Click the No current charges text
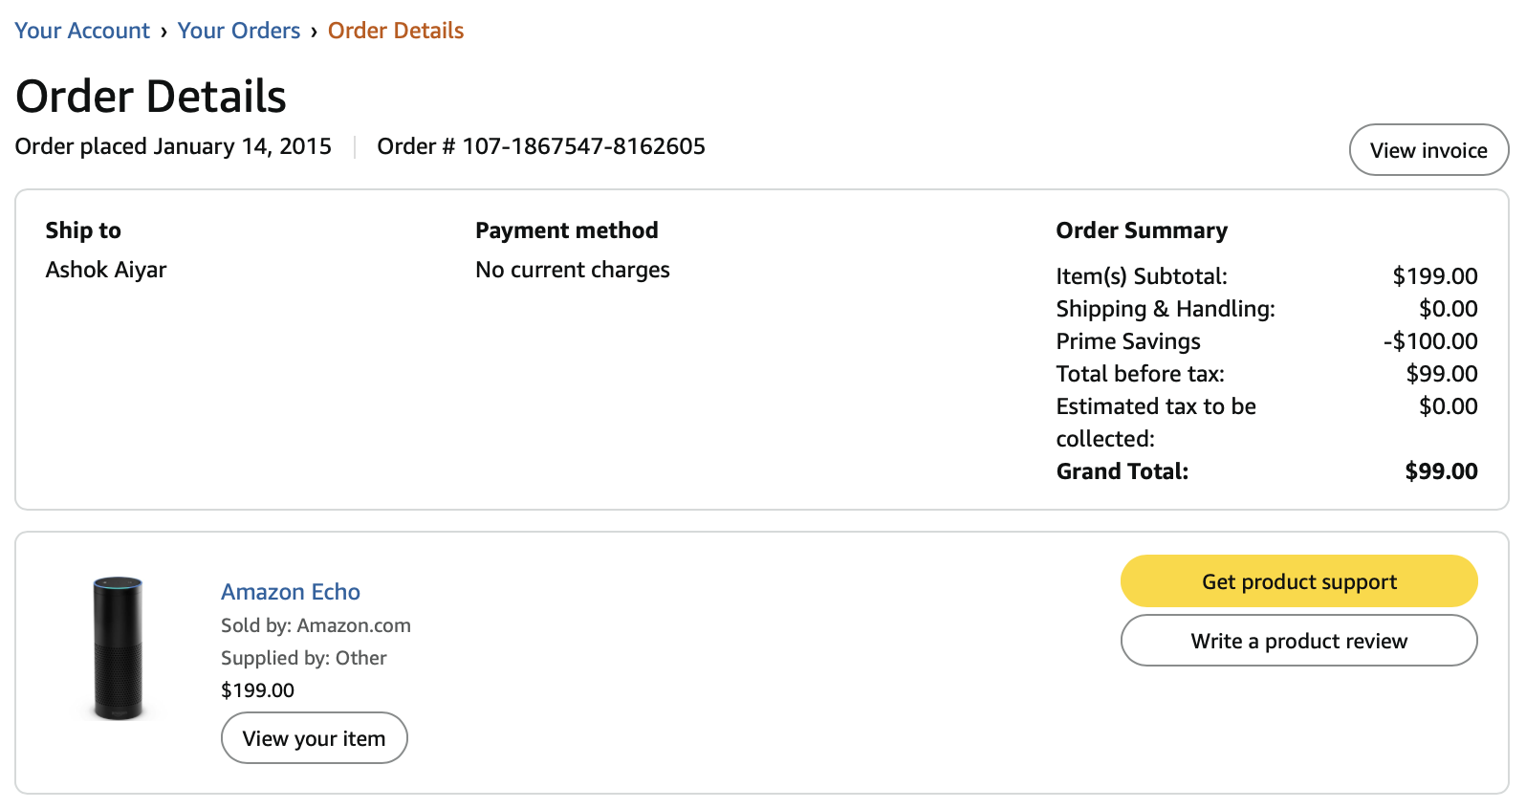Screen dimensions: 1526x809 (x=573, y=270)
